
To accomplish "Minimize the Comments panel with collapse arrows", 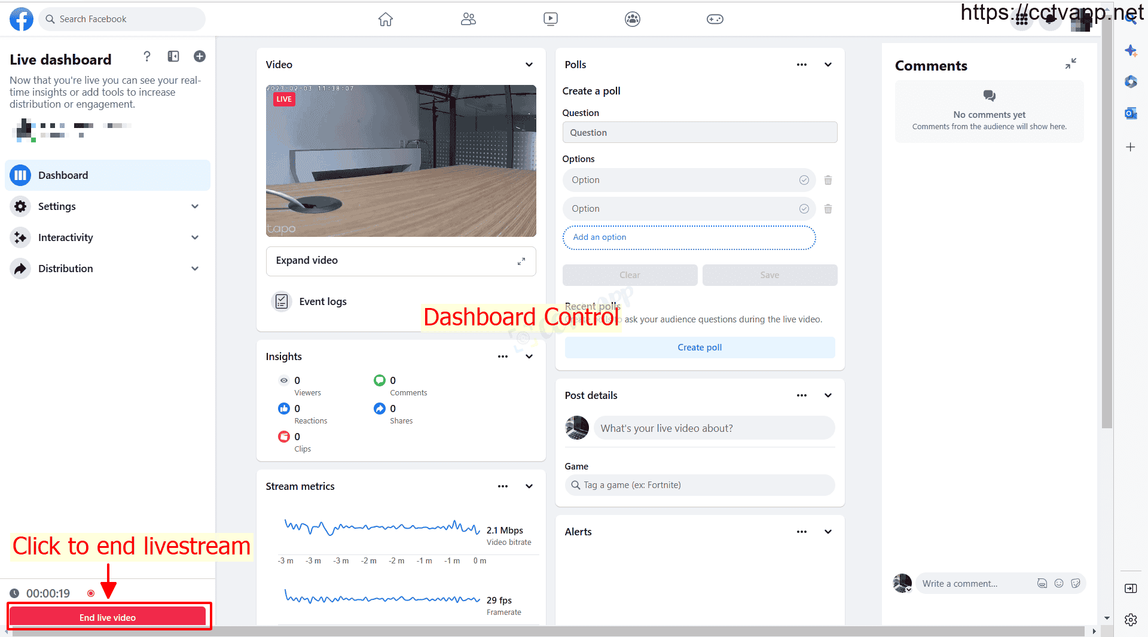I will [1070, 63].
